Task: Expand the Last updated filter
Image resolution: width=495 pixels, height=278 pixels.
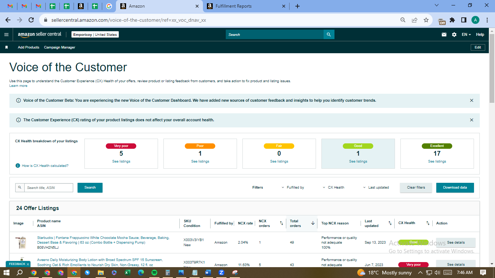Action: pos(376,188)
